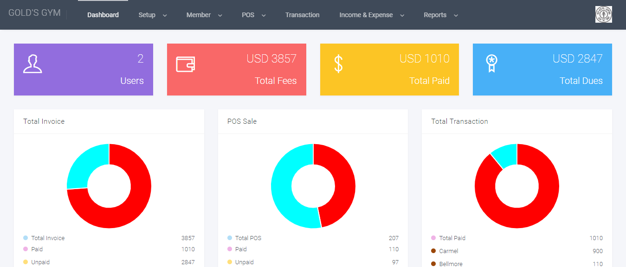Click the Total Invoice value 3857 in legend
The width and height of the screenshot is (626, 267).
pyautogui.click(x=188, y=238)
